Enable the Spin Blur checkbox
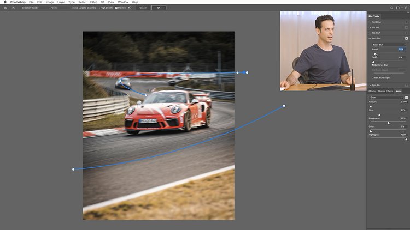This screenshot has height=230, width=410. tap(406, 85)
